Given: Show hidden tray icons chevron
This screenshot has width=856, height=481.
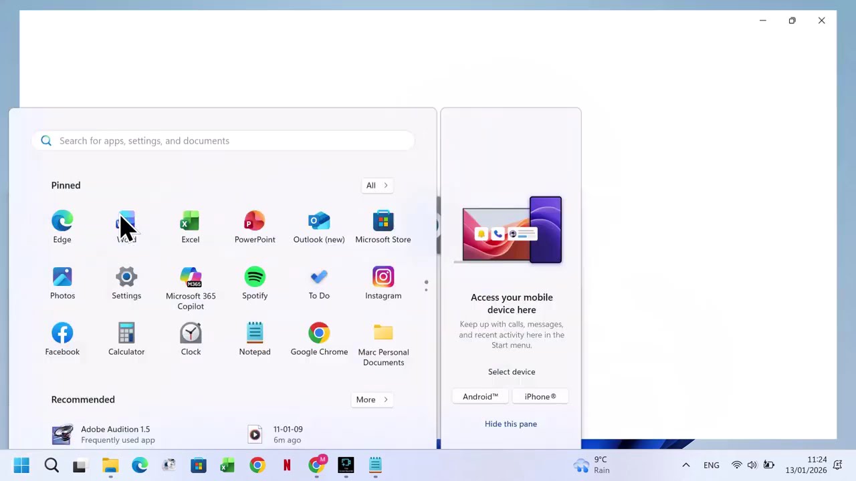Looking at the screenshot, I should pos(685,465).
